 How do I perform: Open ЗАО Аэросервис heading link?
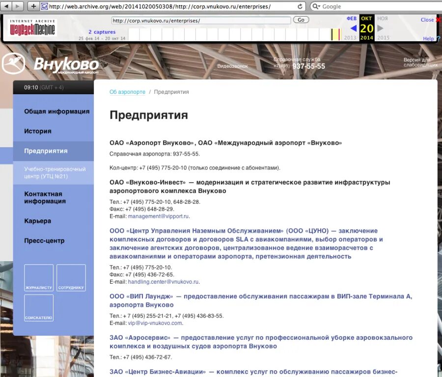(261, 342)
